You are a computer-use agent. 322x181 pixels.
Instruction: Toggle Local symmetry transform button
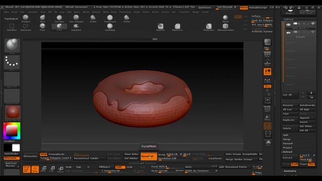pos(267,71)
